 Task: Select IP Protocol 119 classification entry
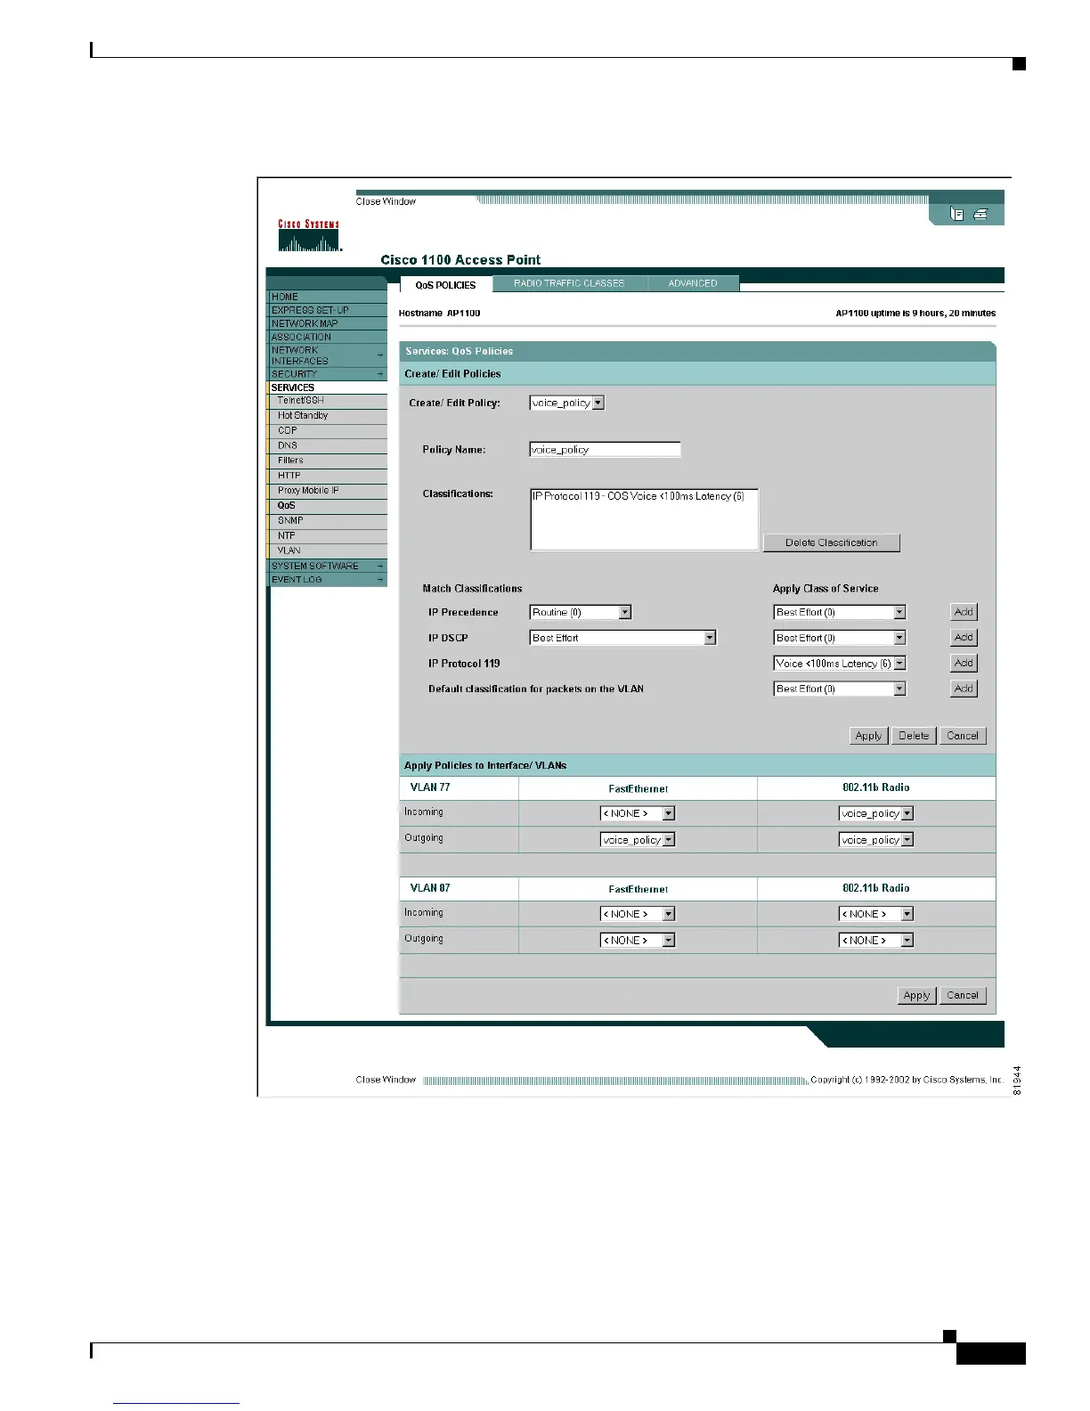click(x=638, y=496)
